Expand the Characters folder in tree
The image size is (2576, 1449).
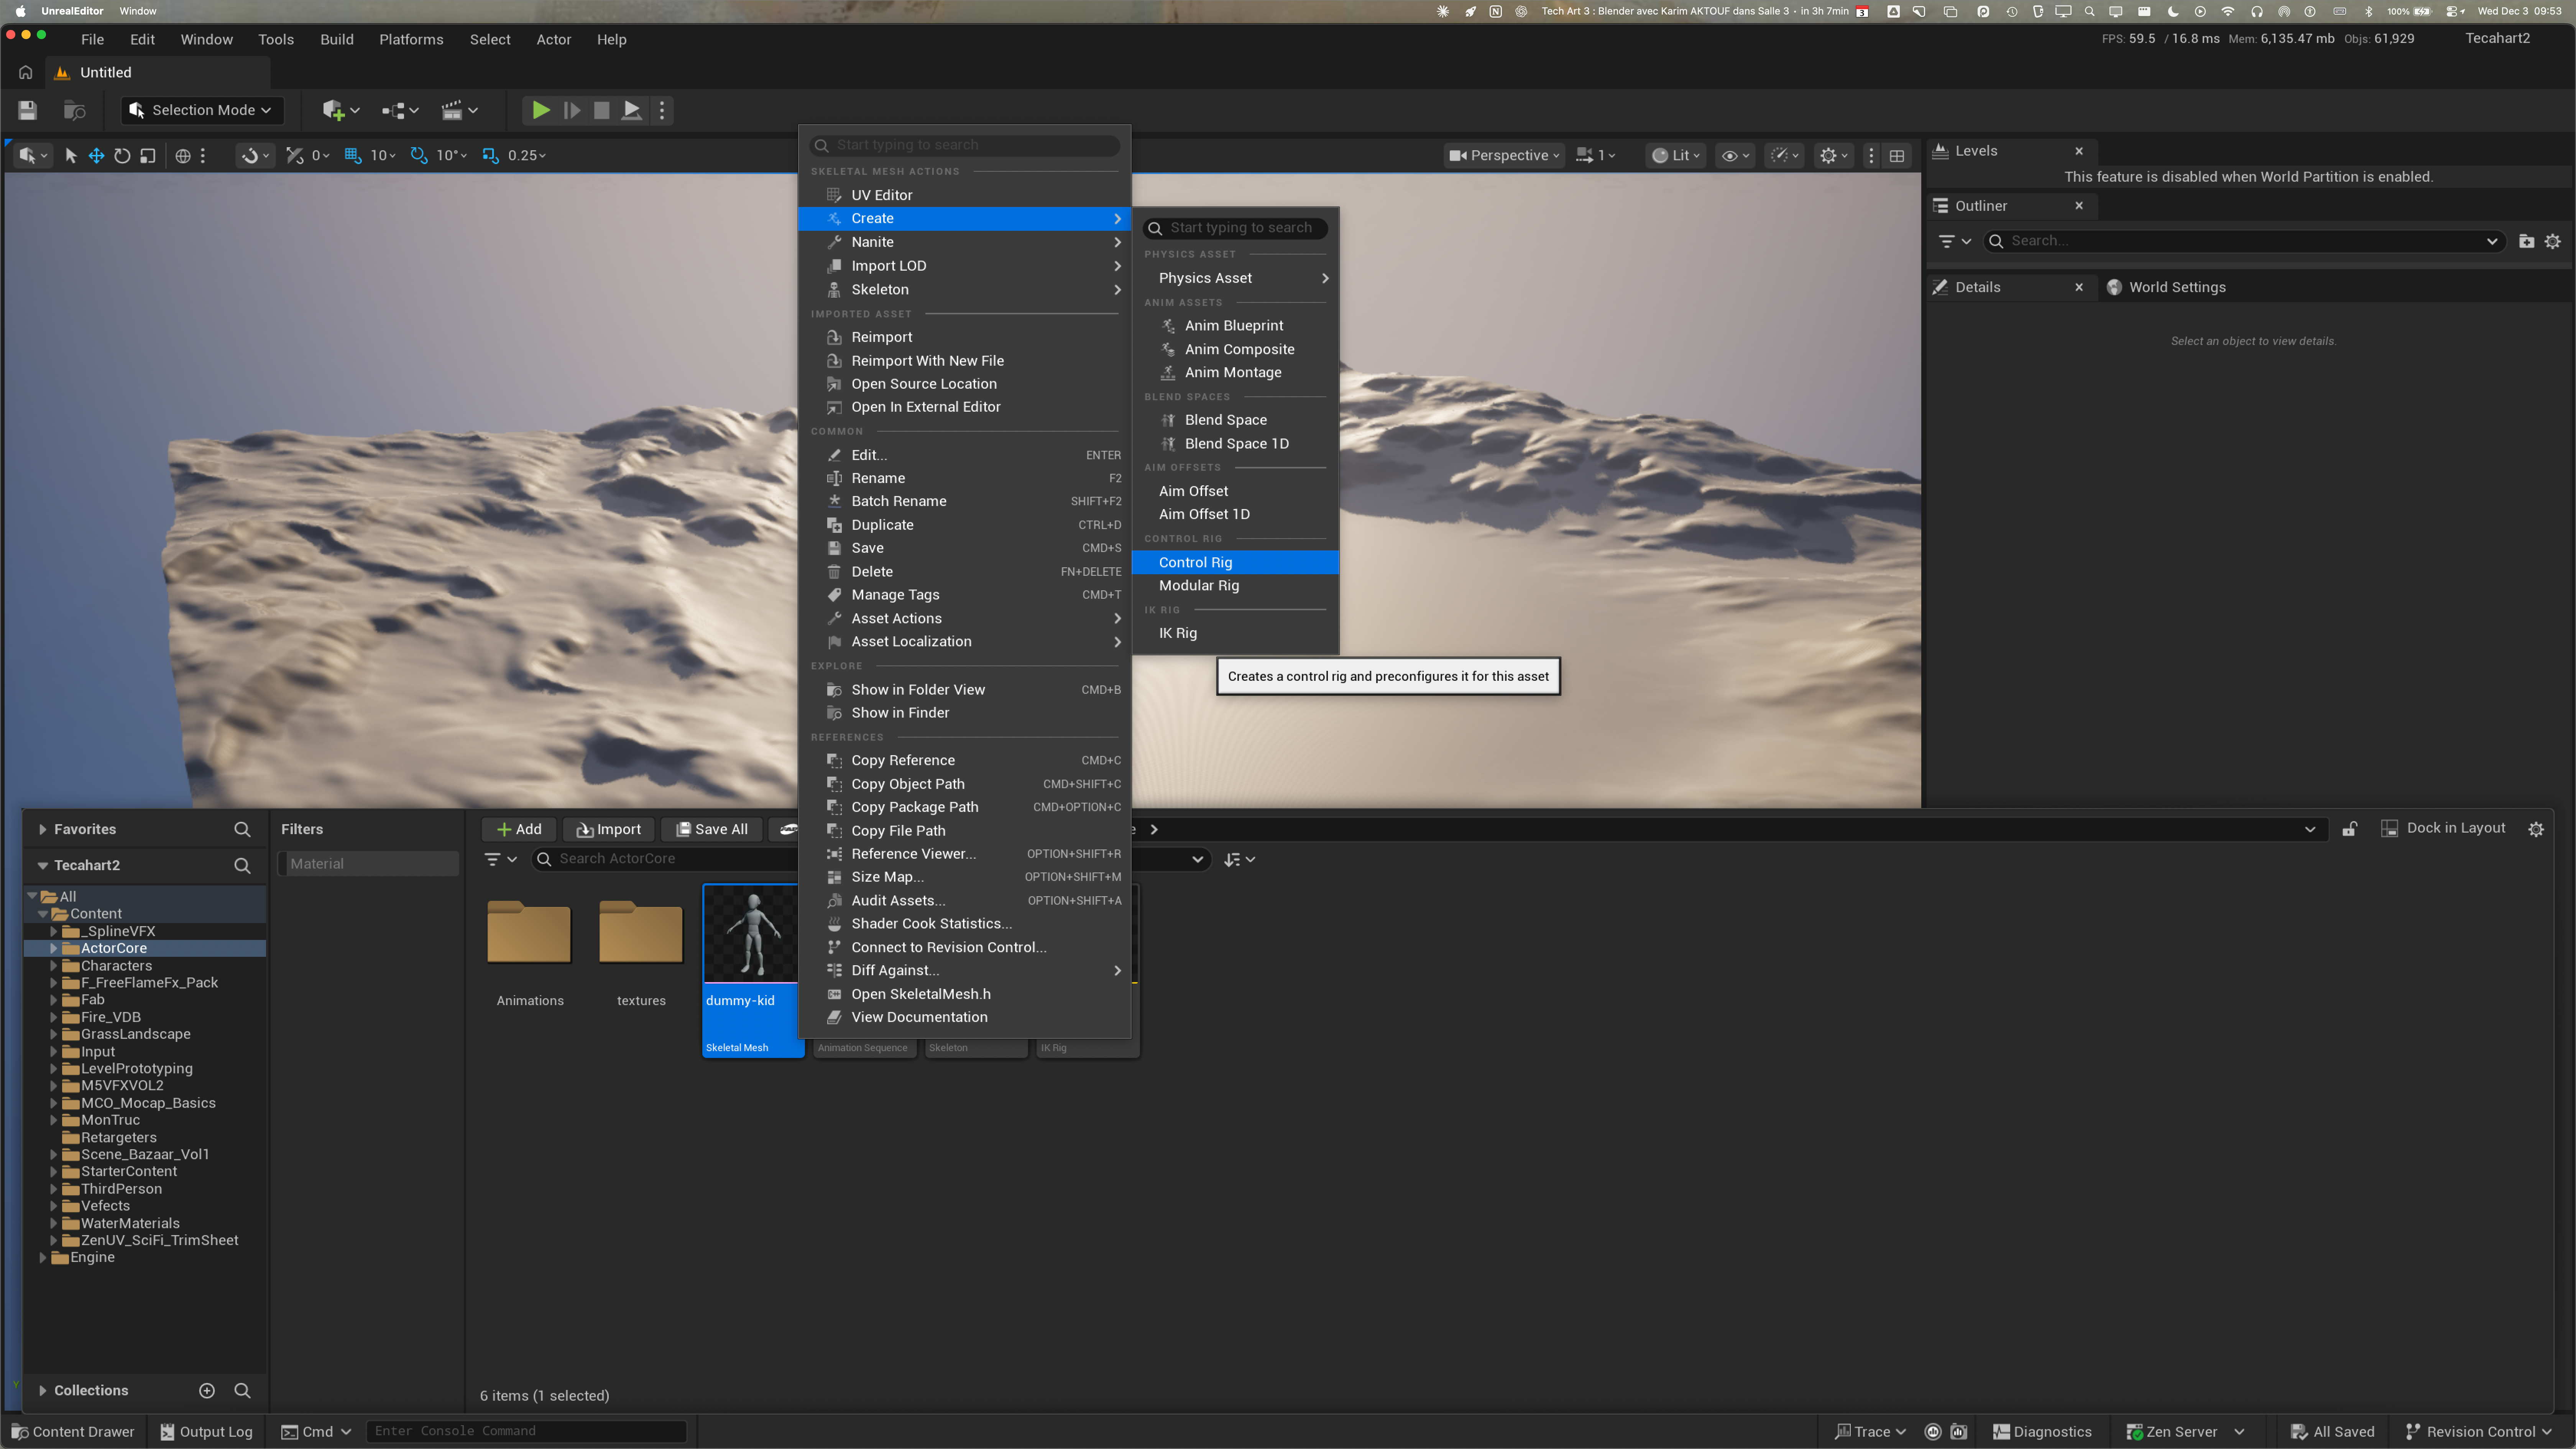coord(54,966)
